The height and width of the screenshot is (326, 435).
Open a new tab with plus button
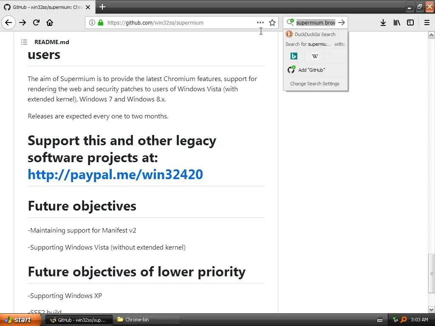pyautogui.click(x=102, y=7)
